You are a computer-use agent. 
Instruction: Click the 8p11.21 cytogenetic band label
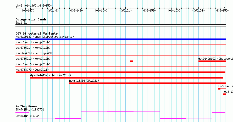(x=21, y=23)
